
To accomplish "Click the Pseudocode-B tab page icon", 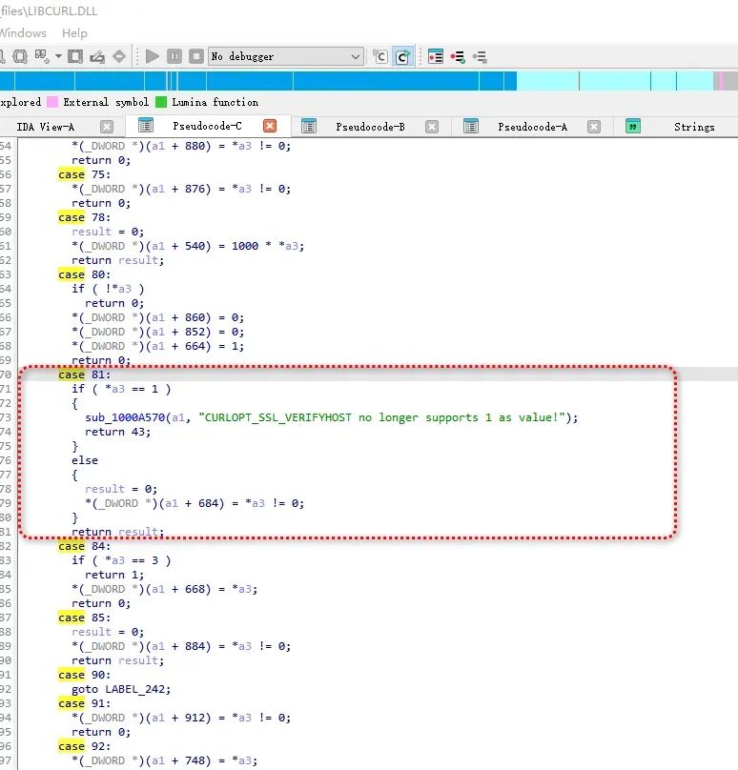I will (308, 126).
